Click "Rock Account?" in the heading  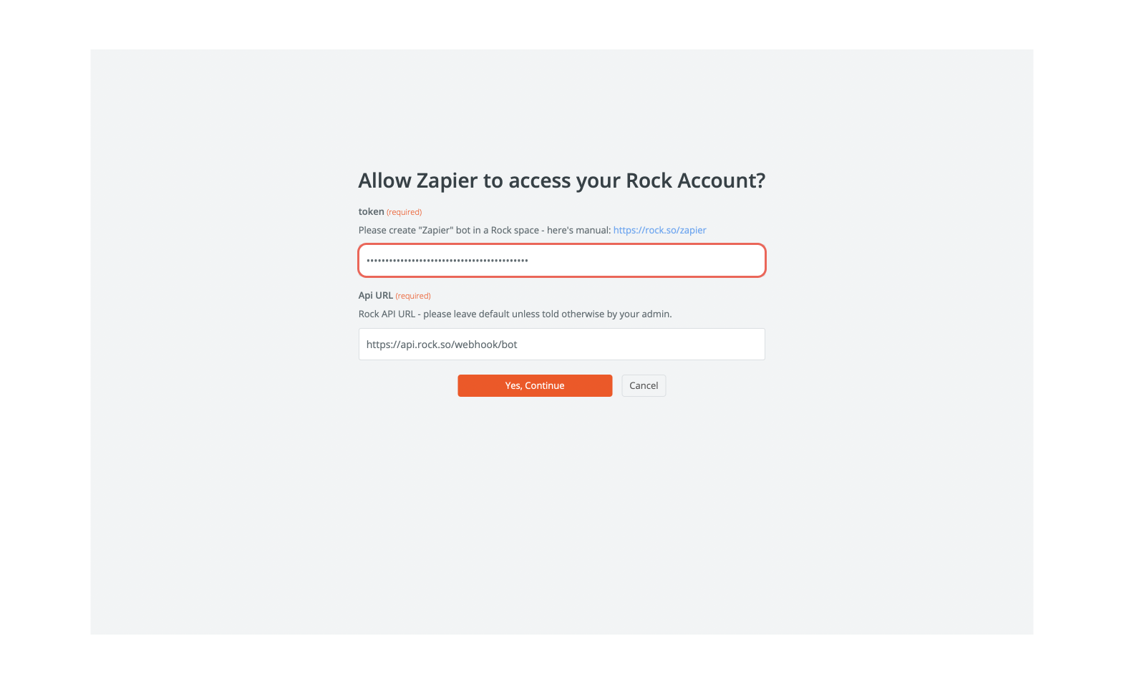[x=695, y=180]
